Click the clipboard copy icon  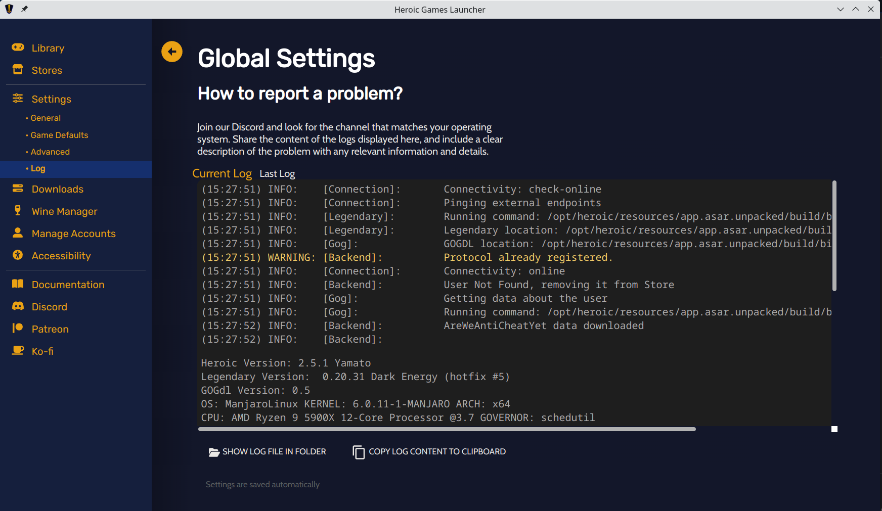[x=359, y=452]
